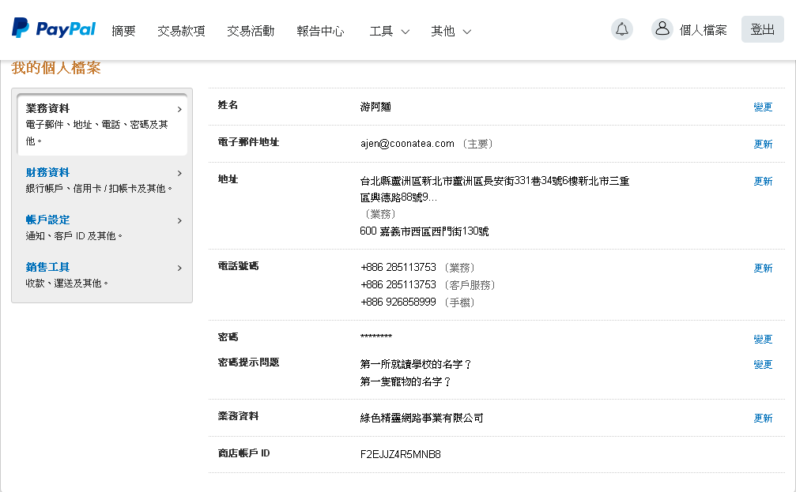796x492 pixels.
Task: Click 更新 for 電子郵件地址
Action: (763, 144)
